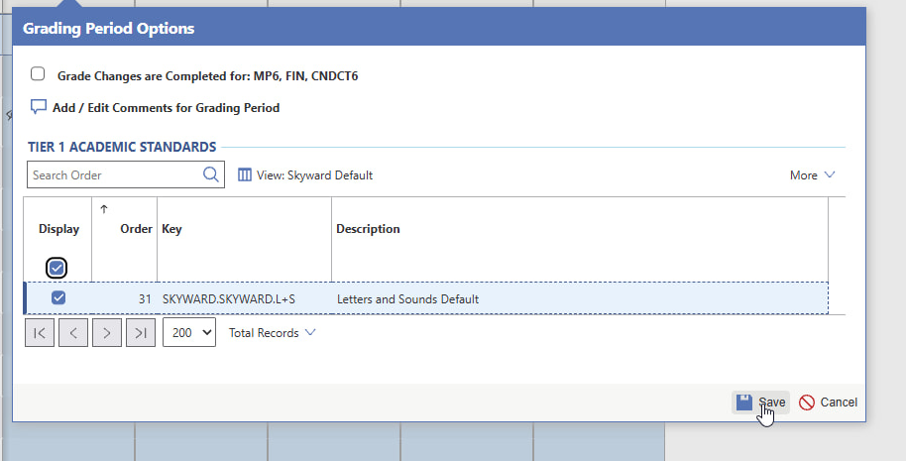Go to previous page of records

(x=73, y=333)
